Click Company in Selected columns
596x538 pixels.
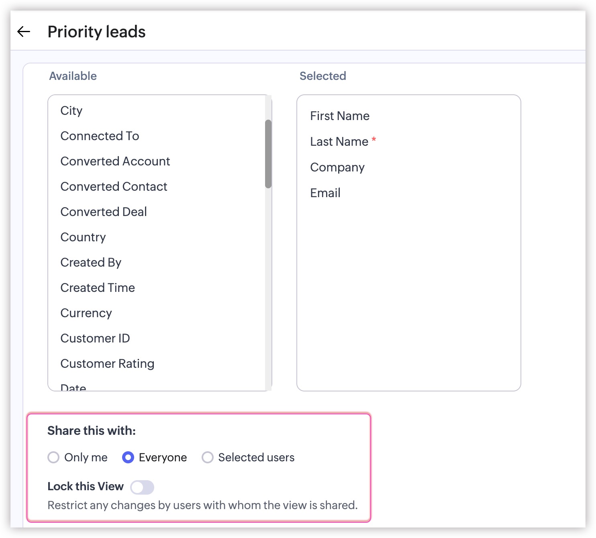tap(337, 167)
